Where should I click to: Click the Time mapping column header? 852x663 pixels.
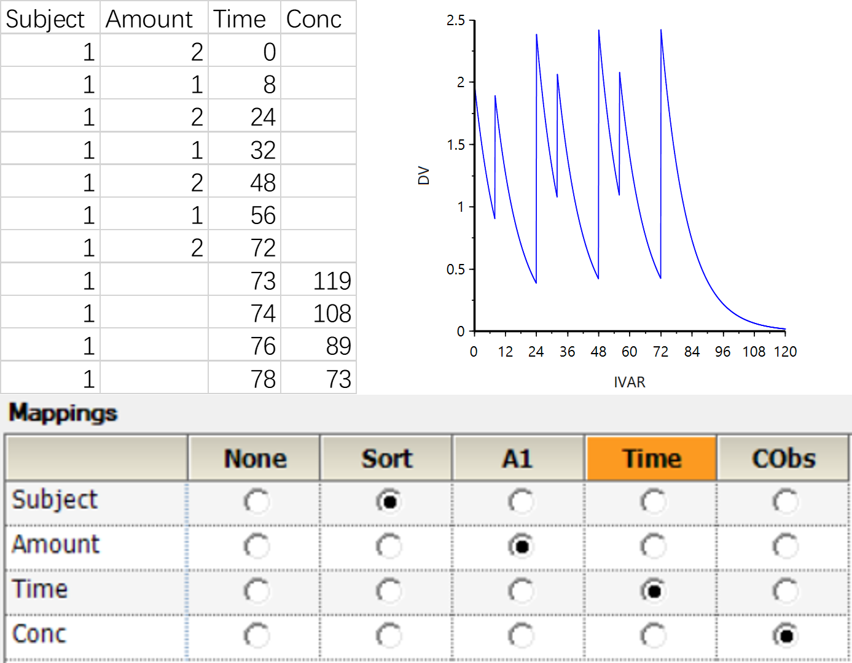652,459
